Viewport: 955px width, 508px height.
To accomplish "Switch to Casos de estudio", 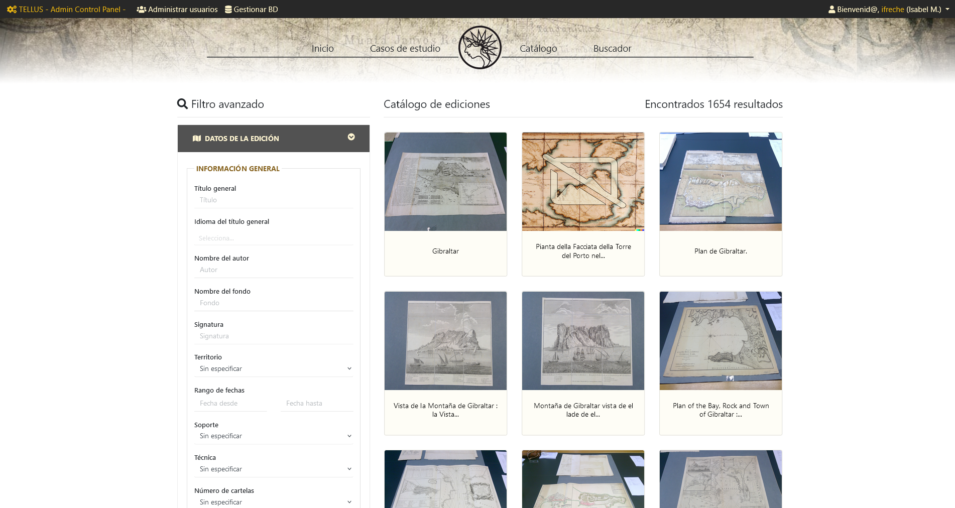I will coord(405,48).
